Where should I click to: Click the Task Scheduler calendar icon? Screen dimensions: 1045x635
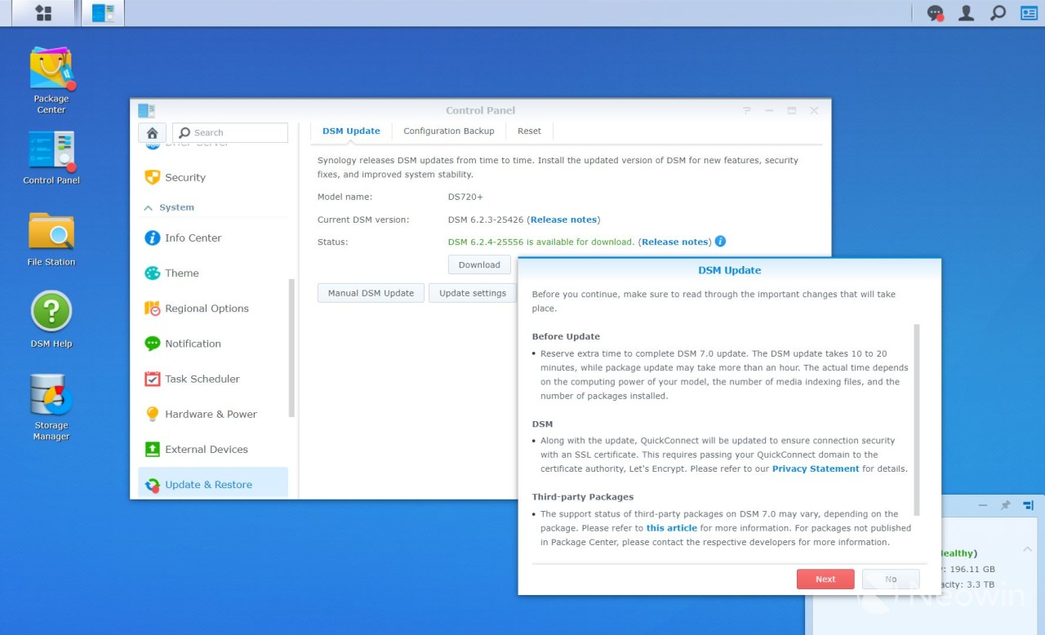click(153, 379)
